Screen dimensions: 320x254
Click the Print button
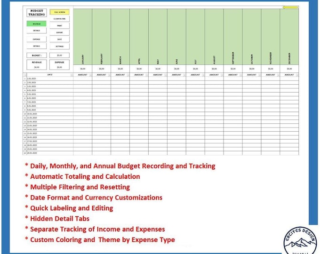pyautogui.click(x=60, y=26)
